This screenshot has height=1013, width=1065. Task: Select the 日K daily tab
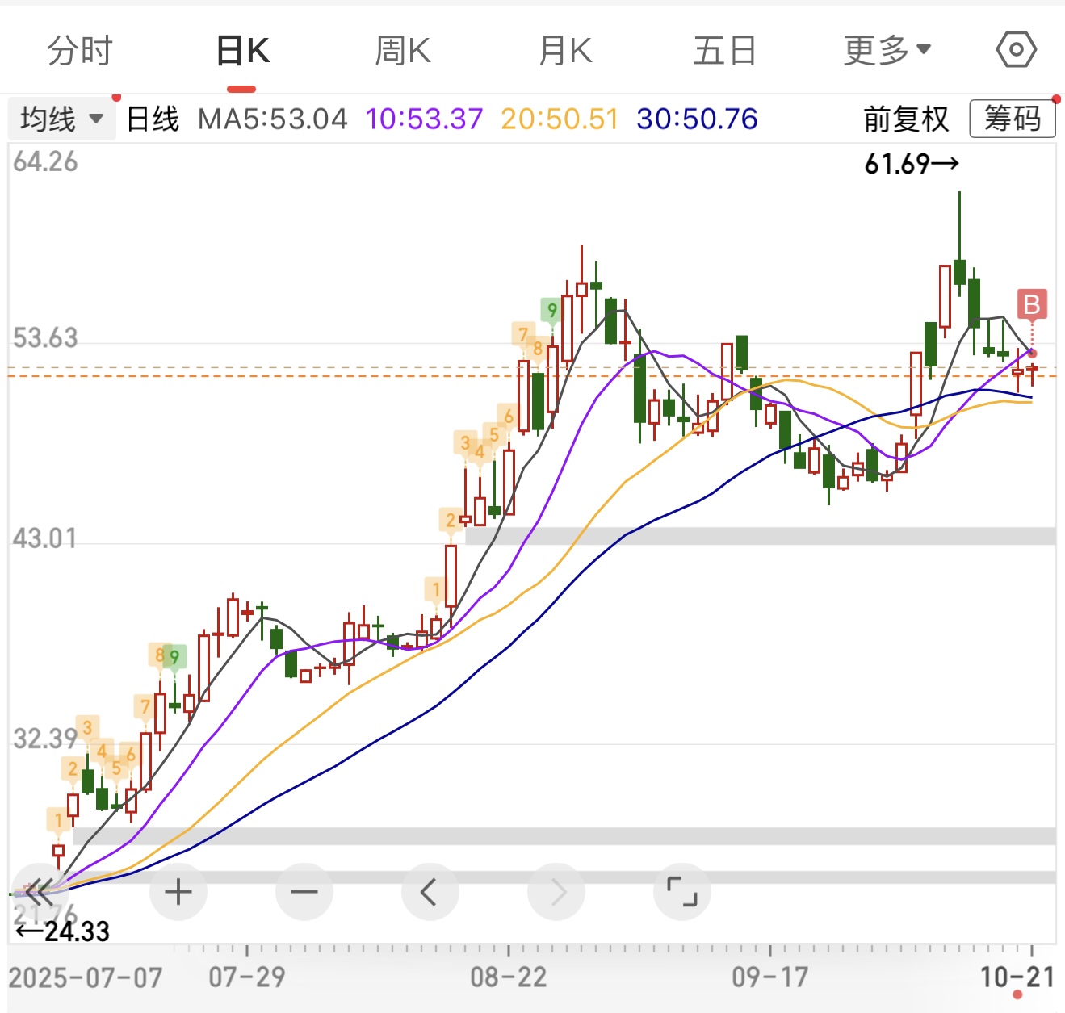[x=242, y=51]
